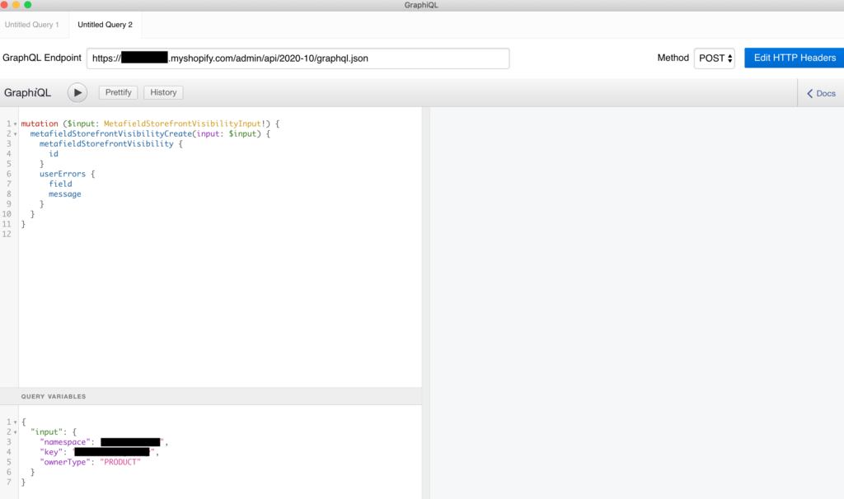Click the GraphiQL logo title

pos(27,92)
